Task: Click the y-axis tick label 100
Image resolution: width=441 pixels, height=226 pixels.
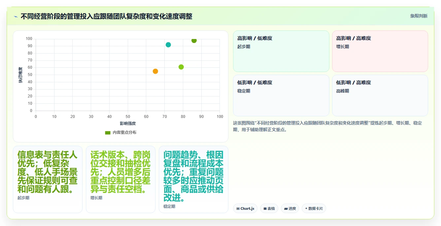Action: click(x=29, y=39)
